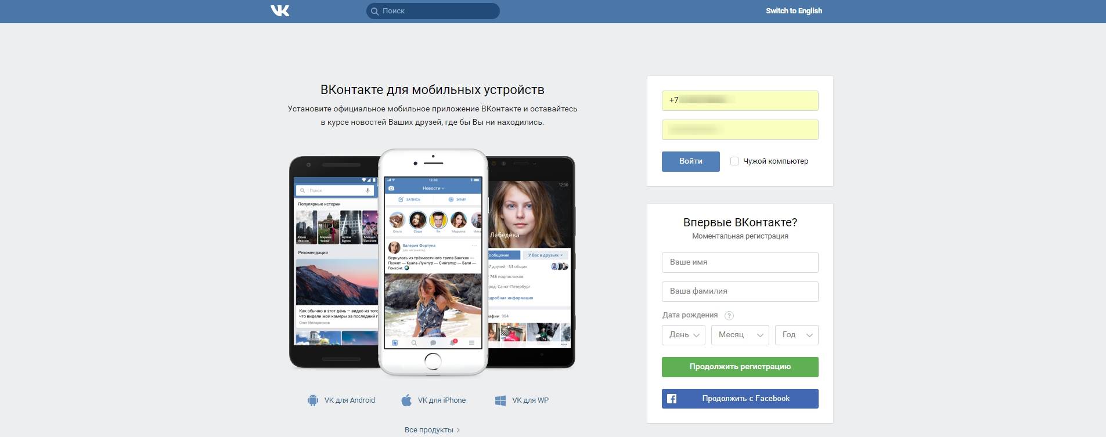Open the 'Год' year dropdown
The height and width of the screenshot is (437, 1106).
(796, 335)
